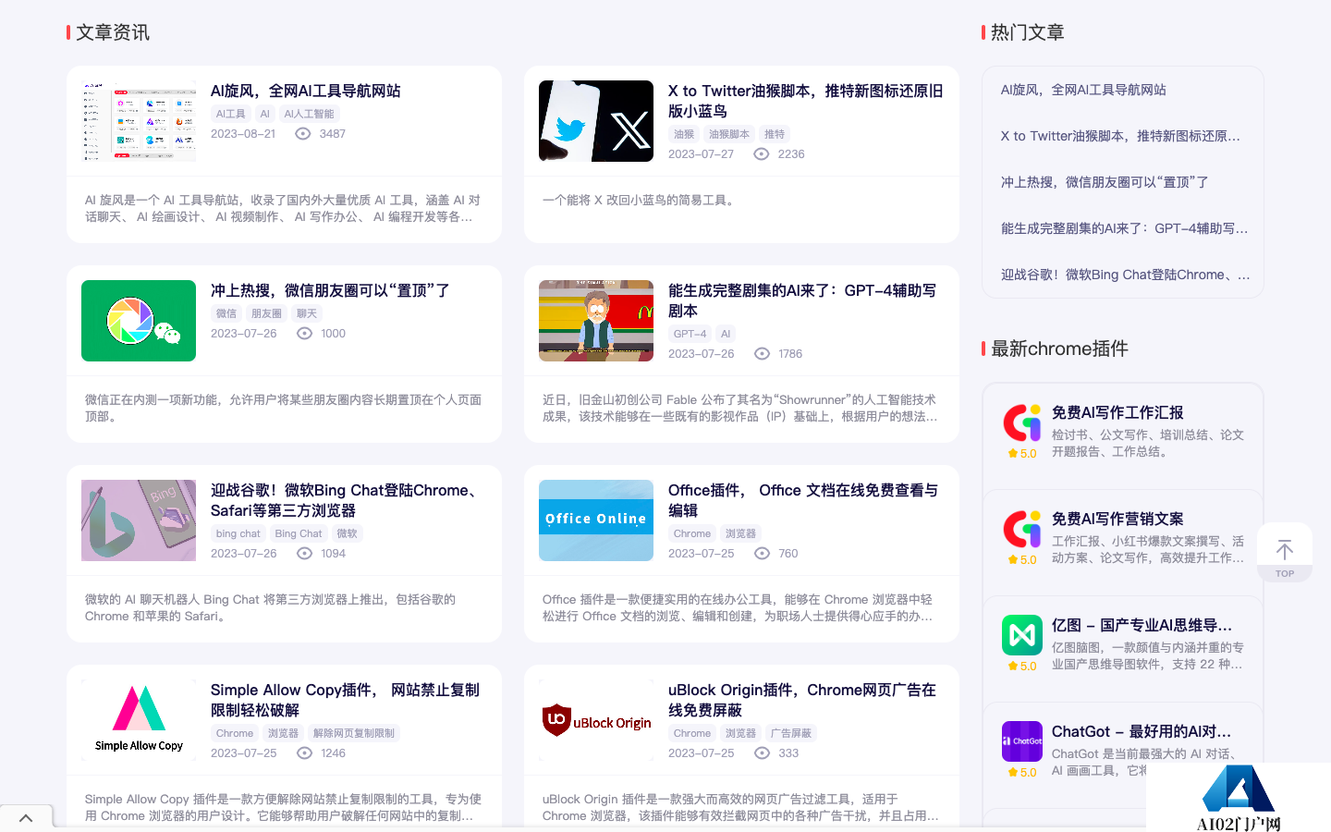Image resolution: width=1331 pixels, height=832 pixels.
Task: Select the 解除网页复制限制 tag
Action: 354,733
